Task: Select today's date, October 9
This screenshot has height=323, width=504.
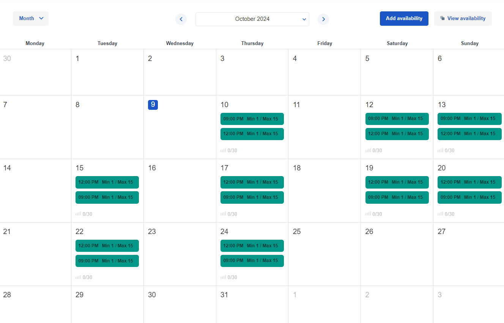Action: point(153,105)
